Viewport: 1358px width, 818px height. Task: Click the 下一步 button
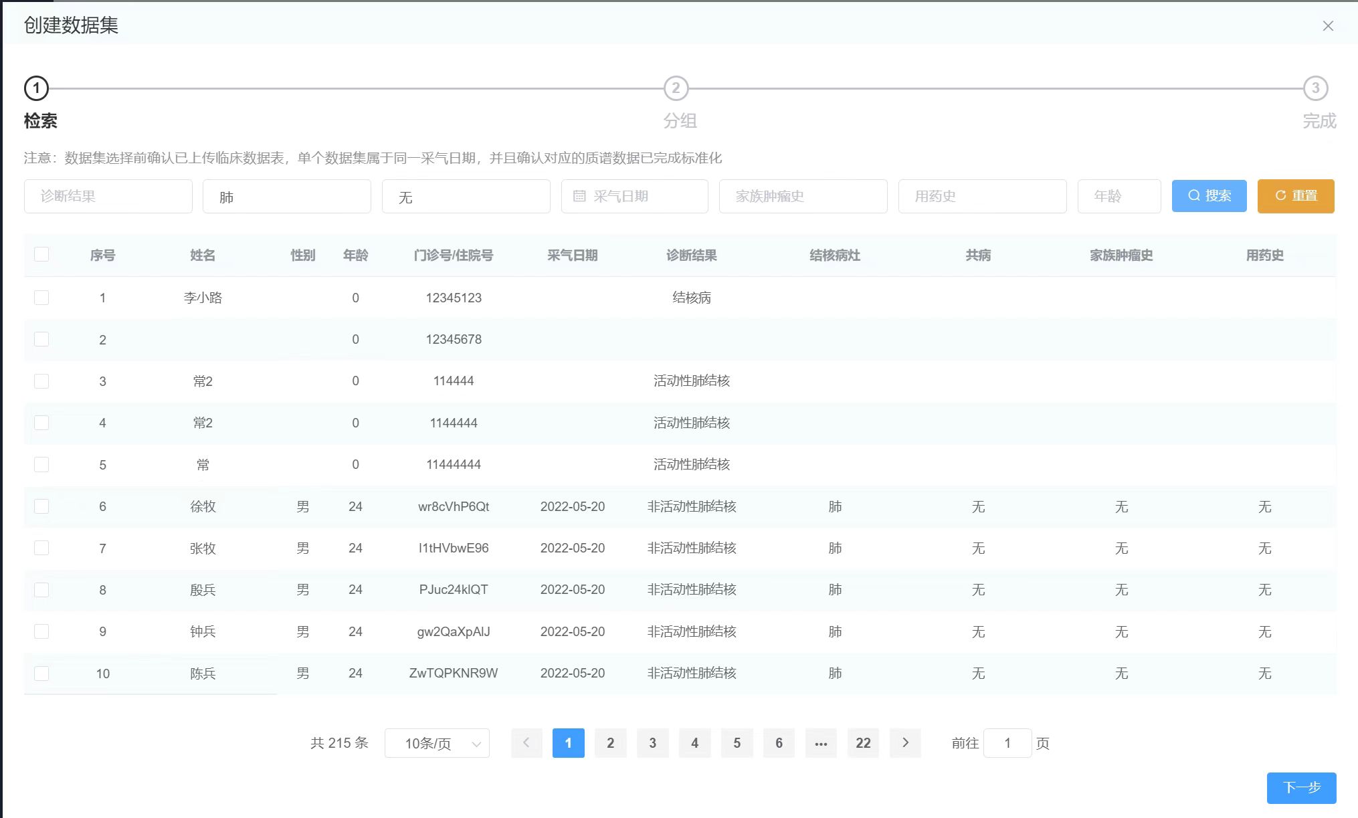point(1302,787)
